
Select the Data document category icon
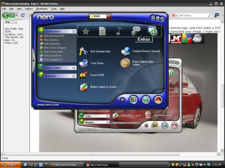pos(102,31)
